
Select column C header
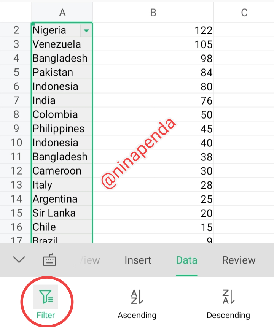coord(244,13)
